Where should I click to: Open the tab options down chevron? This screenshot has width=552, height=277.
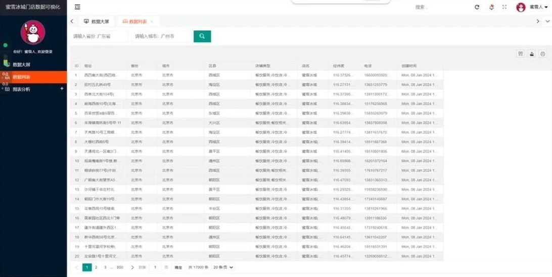click(x=547, y=21)
